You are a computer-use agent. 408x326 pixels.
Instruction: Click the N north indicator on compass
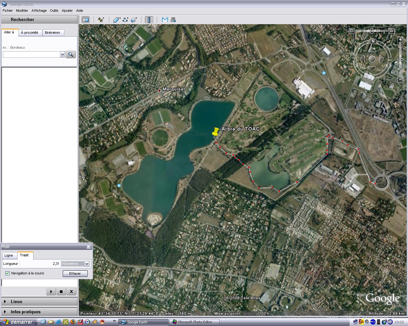pos(373,41)
